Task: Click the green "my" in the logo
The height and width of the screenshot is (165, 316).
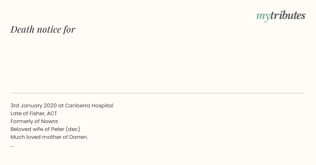Action: pos(263,17)
